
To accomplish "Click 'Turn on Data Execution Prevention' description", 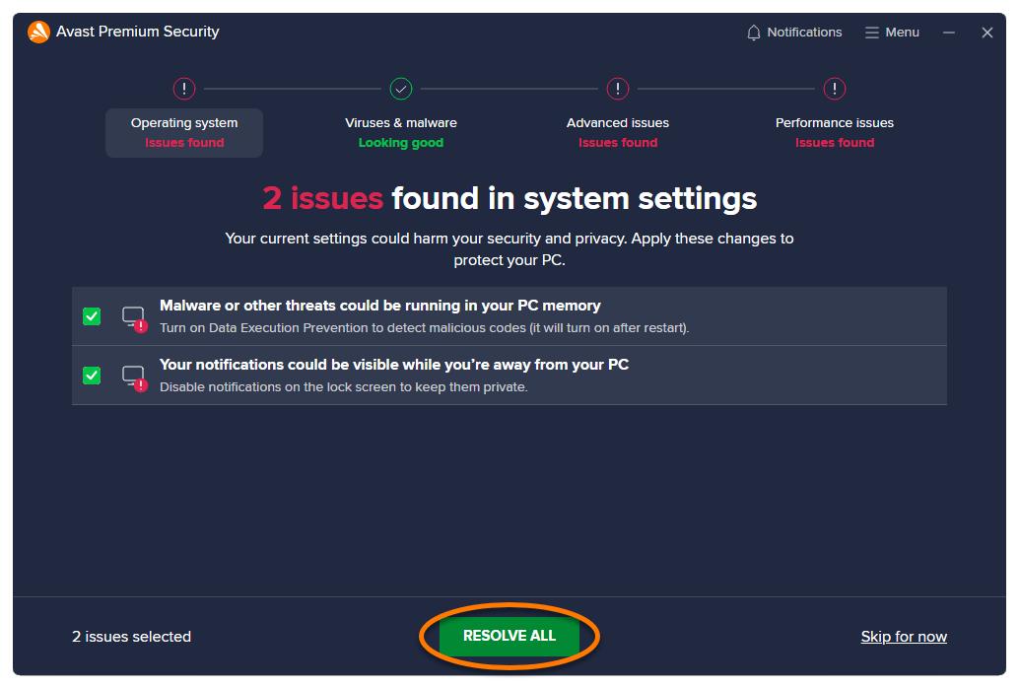I will point(424,328).
